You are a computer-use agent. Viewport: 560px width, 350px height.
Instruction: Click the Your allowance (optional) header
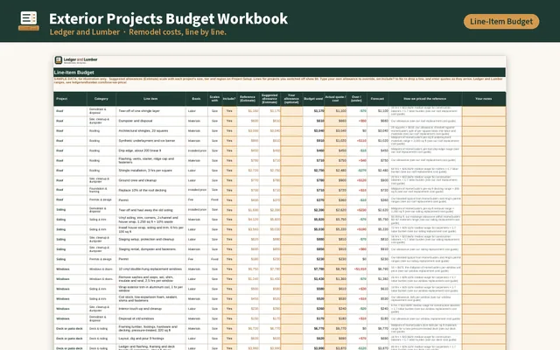(291, 99)
